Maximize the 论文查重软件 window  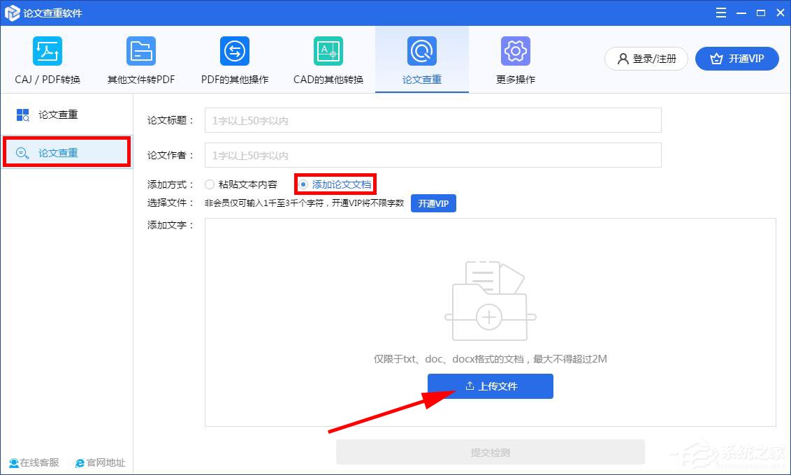[x=761, y=13]
